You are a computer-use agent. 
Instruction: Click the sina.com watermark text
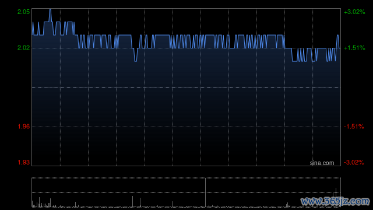coord(322,163)
